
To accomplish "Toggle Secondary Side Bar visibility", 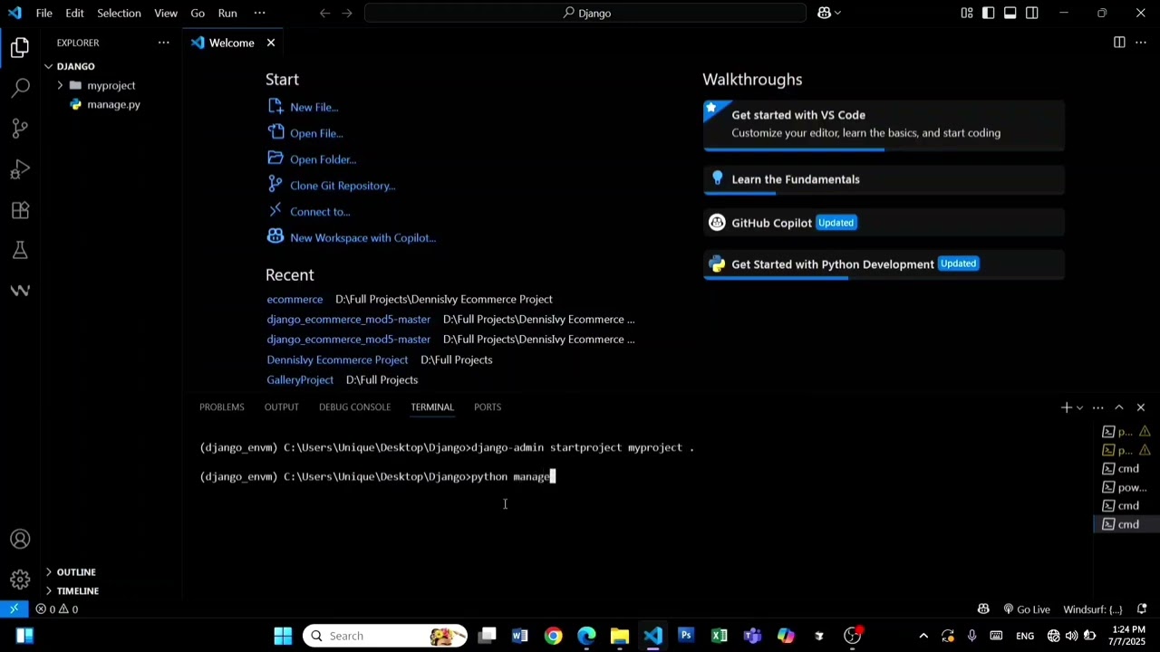I will click(1032, 13).
